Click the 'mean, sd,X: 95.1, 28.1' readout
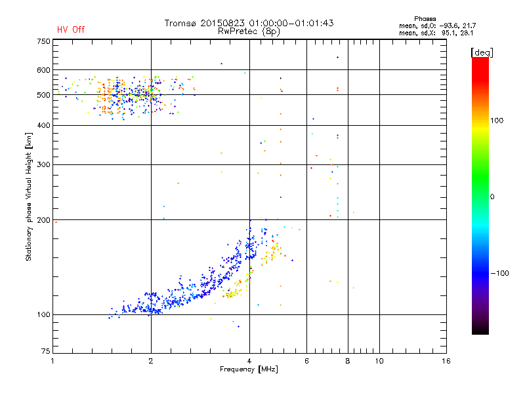Screen dimensions: 525x393 coord(436,33)
